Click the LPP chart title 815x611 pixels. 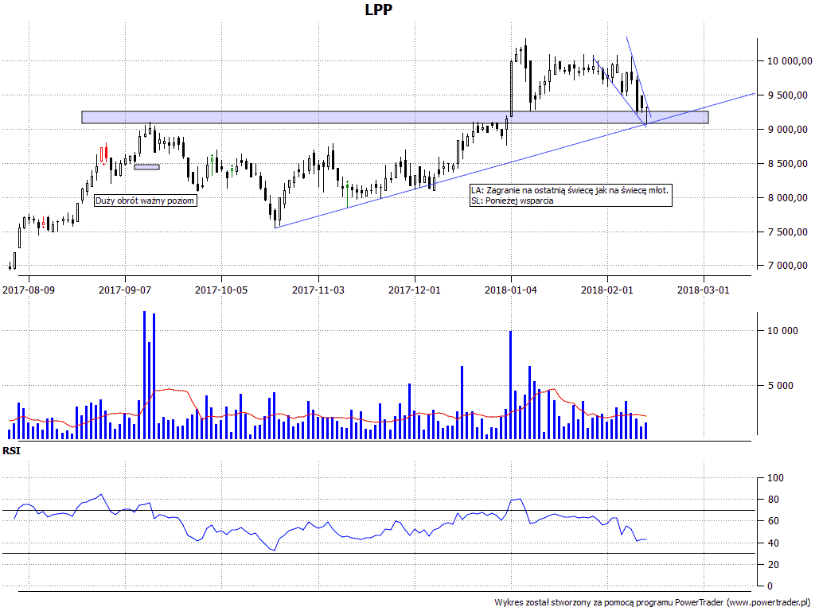coord(378,10)
